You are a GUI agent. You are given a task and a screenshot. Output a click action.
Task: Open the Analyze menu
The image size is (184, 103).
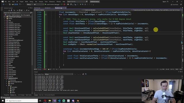click(x=41, y=2)
